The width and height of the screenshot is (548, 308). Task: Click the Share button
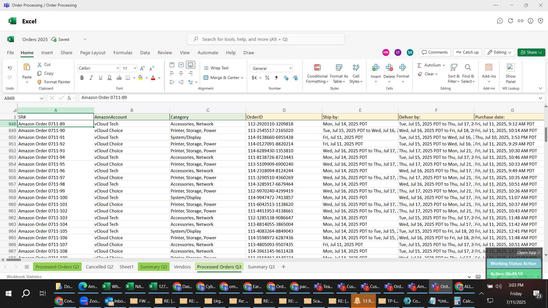point(531,52)
